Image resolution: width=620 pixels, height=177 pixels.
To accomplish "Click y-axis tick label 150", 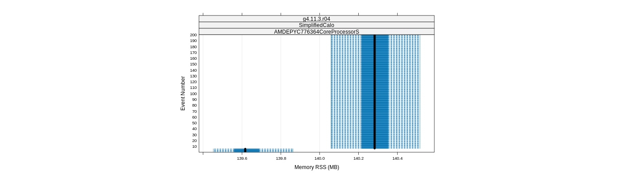I will [193, 64].
